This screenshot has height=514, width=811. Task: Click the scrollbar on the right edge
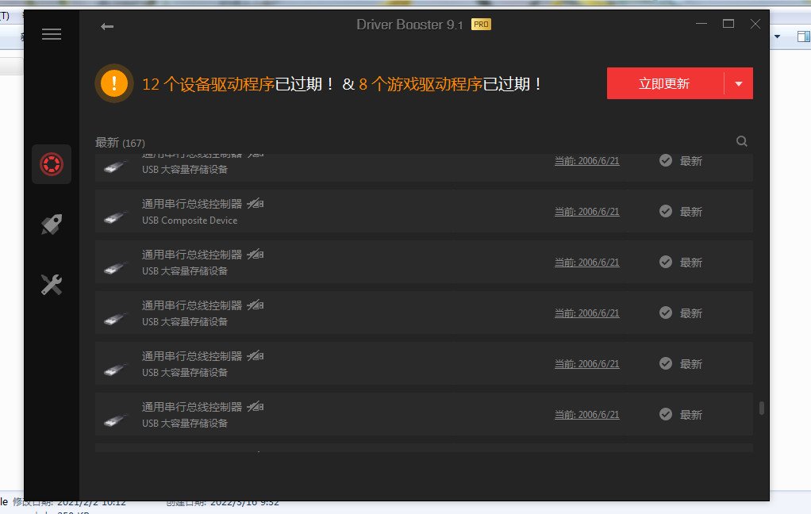[761, 409]
